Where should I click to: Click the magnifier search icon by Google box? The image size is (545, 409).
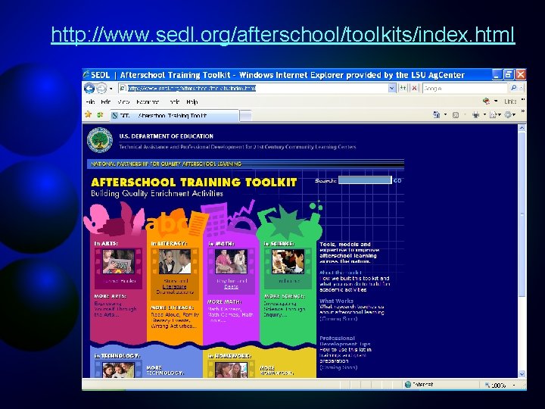tap(513, 88)
